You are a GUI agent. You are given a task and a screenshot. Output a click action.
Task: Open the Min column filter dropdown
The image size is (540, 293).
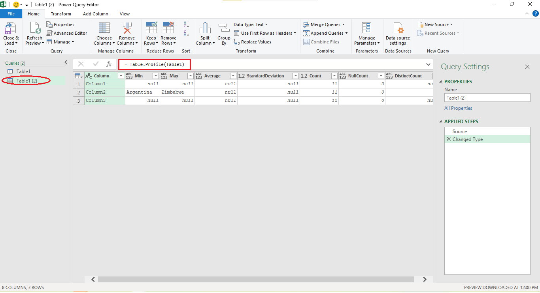click(156, 76)
